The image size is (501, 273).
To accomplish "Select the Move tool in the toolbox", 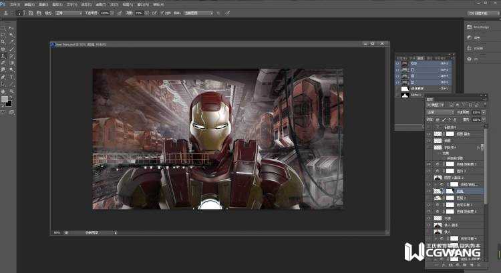I will [x=11, y=27].
